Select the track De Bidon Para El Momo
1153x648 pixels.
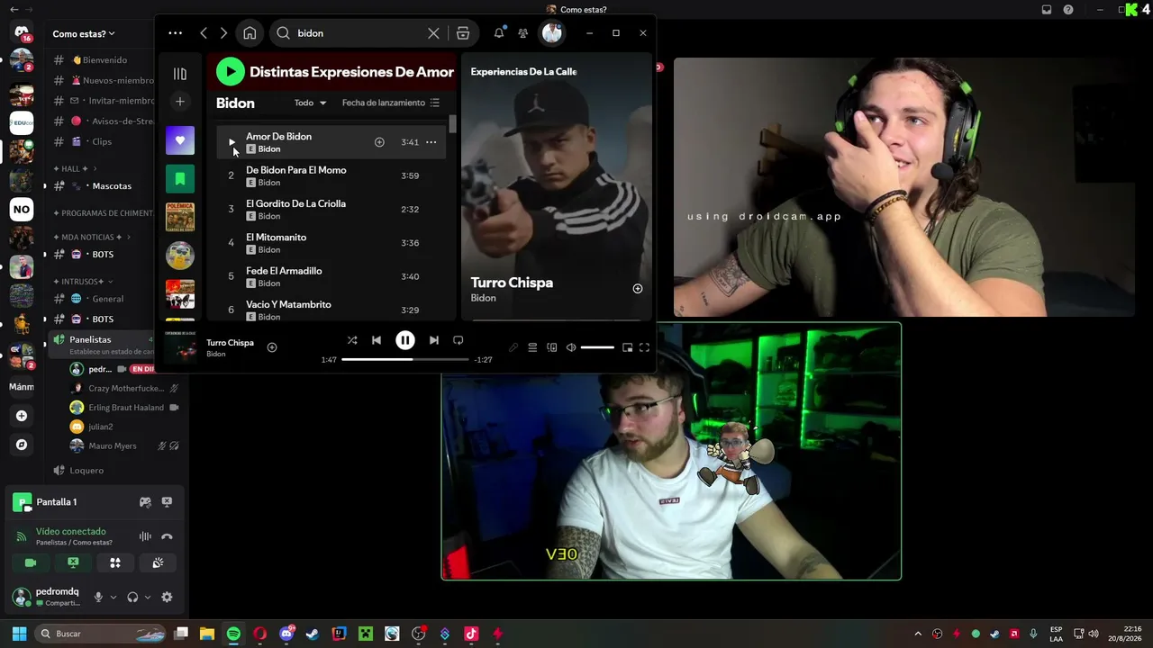click(x=331, y=175)
